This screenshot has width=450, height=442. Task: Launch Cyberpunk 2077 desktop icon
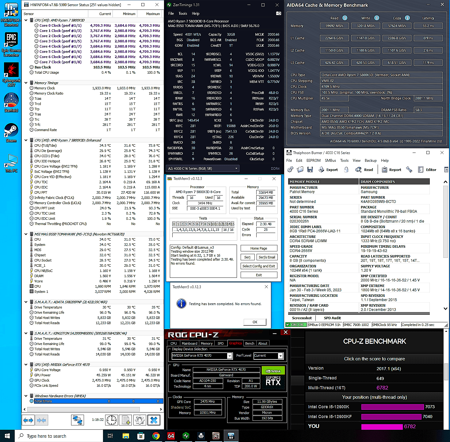tap(11, 75)
